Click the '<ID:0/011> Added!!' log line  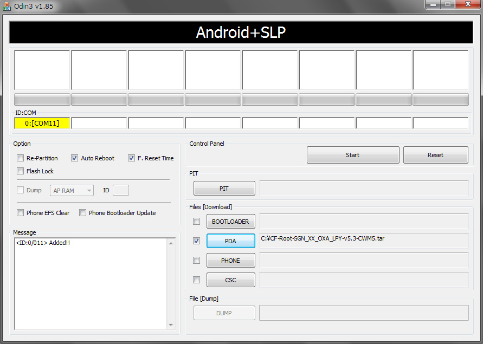pyautogui.click(x=43, y=243)
